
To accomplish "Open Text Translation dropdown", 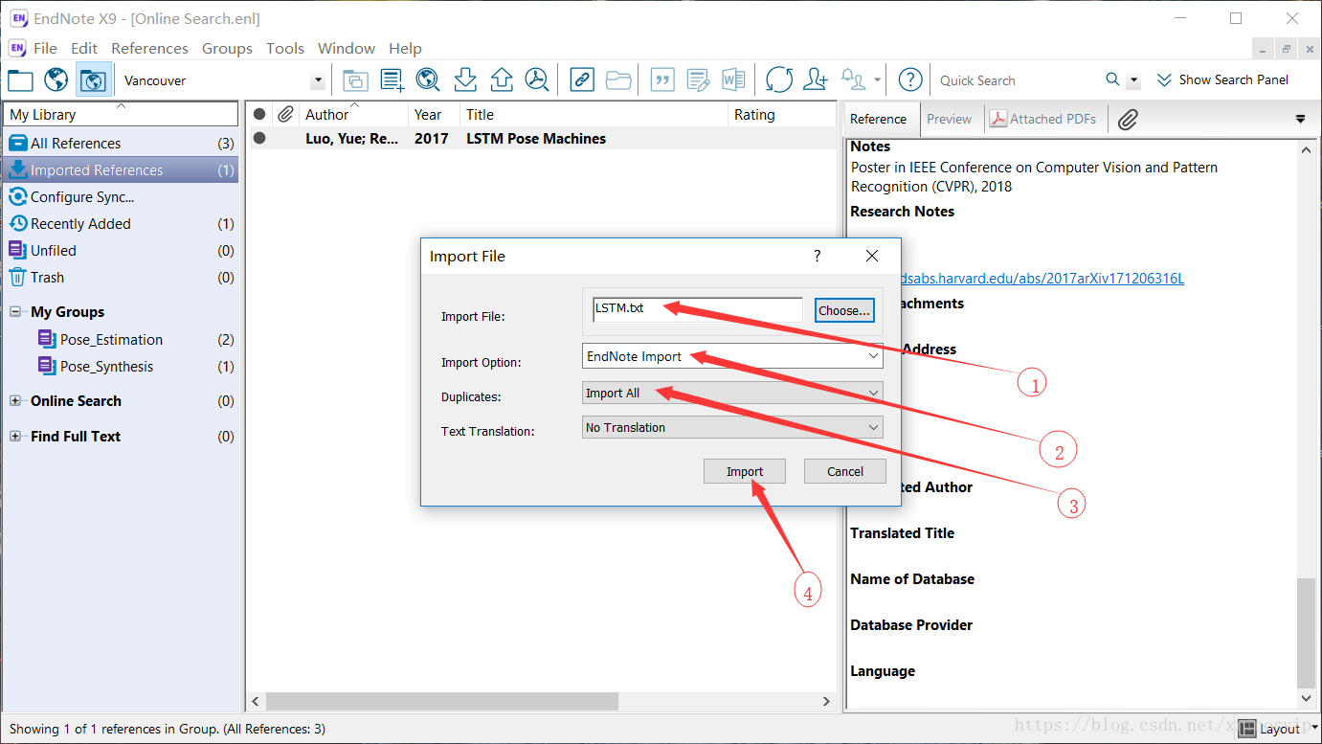I will (732, 427).
